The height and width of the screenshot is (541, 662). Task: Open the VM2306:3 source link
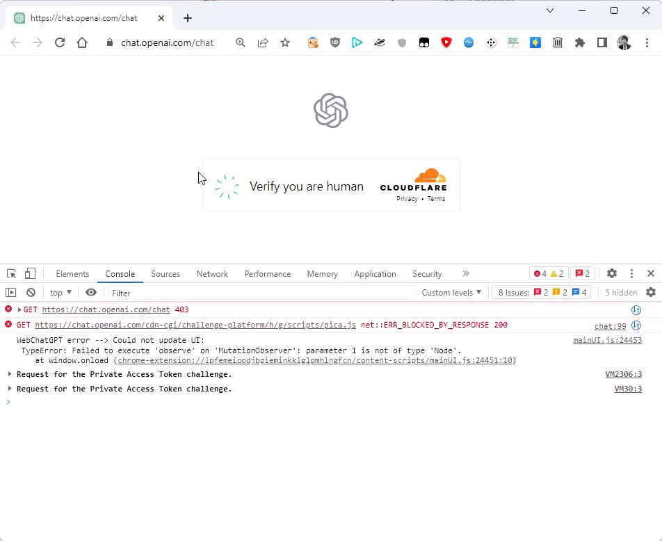point(623,374)
